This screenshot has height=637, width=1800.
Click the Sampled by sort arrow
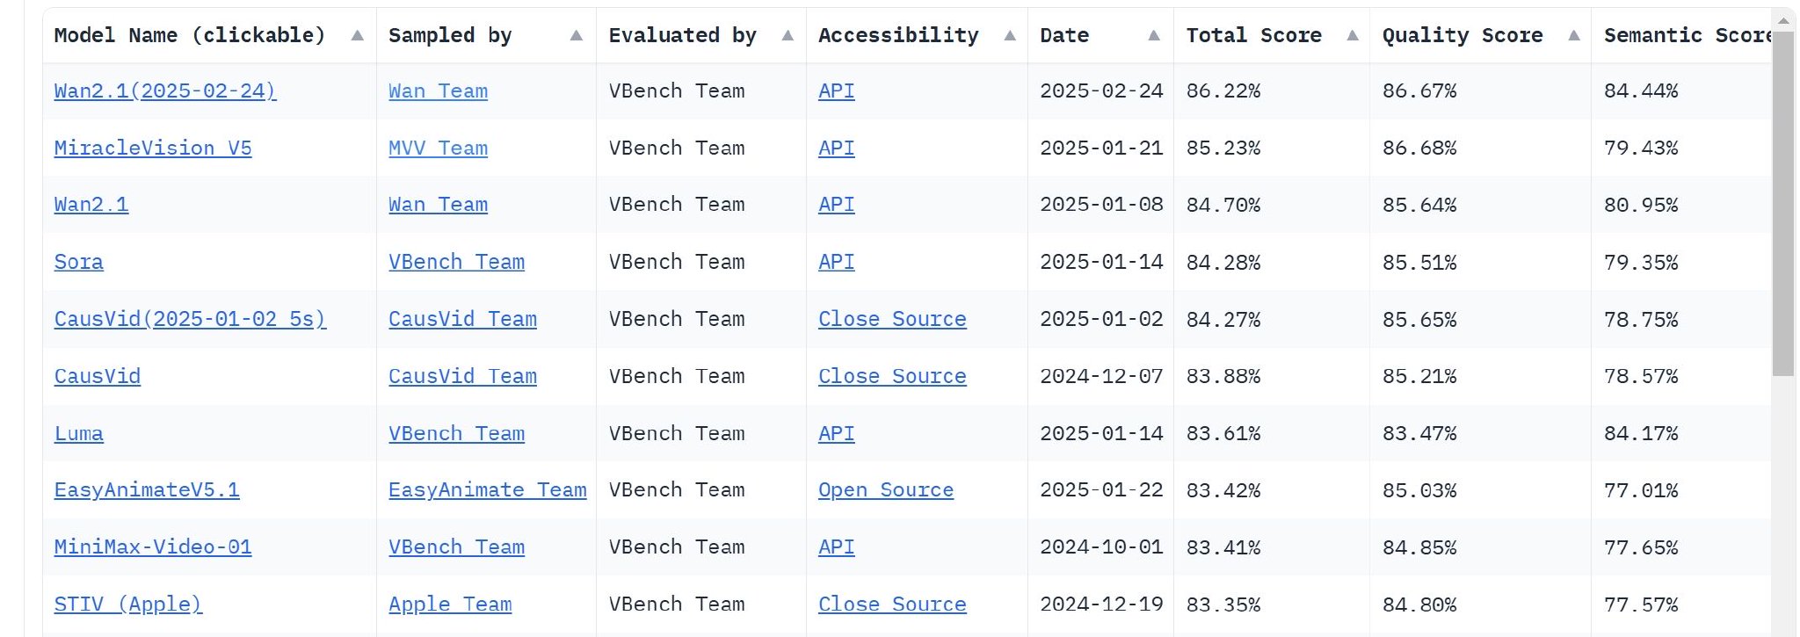(577, 36)
